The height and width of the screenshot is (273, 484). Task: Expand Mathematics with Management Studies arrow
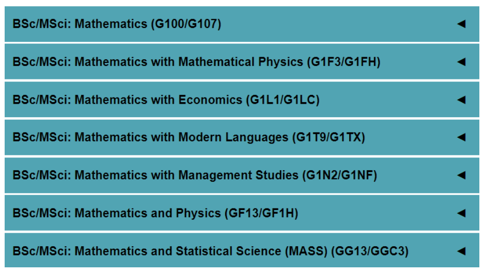coord(461,175)
